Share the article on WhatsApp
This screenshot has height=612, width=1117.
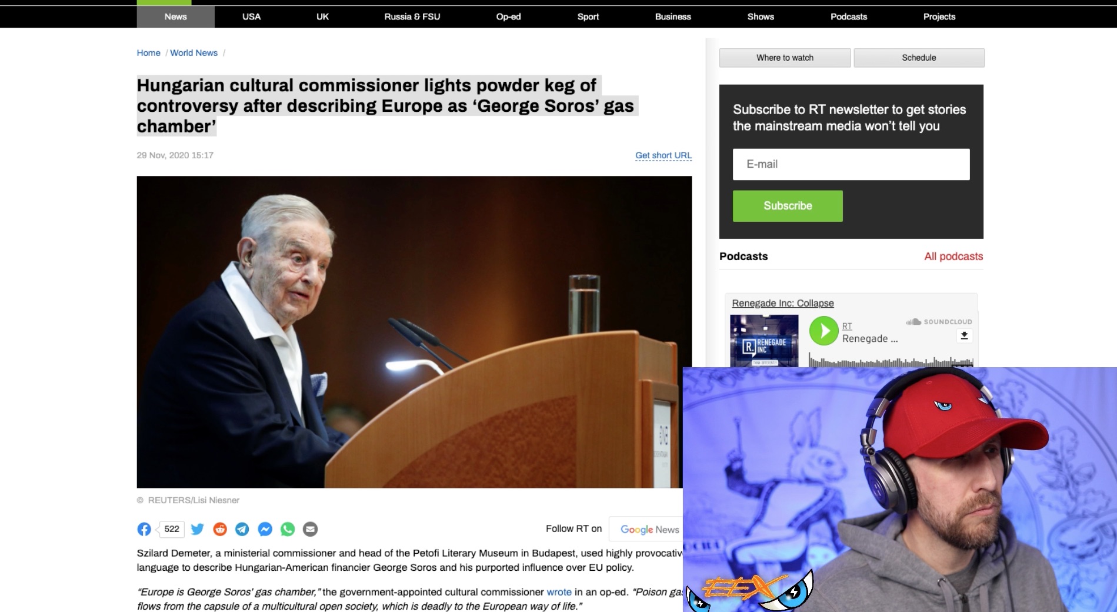coord(288,529)
